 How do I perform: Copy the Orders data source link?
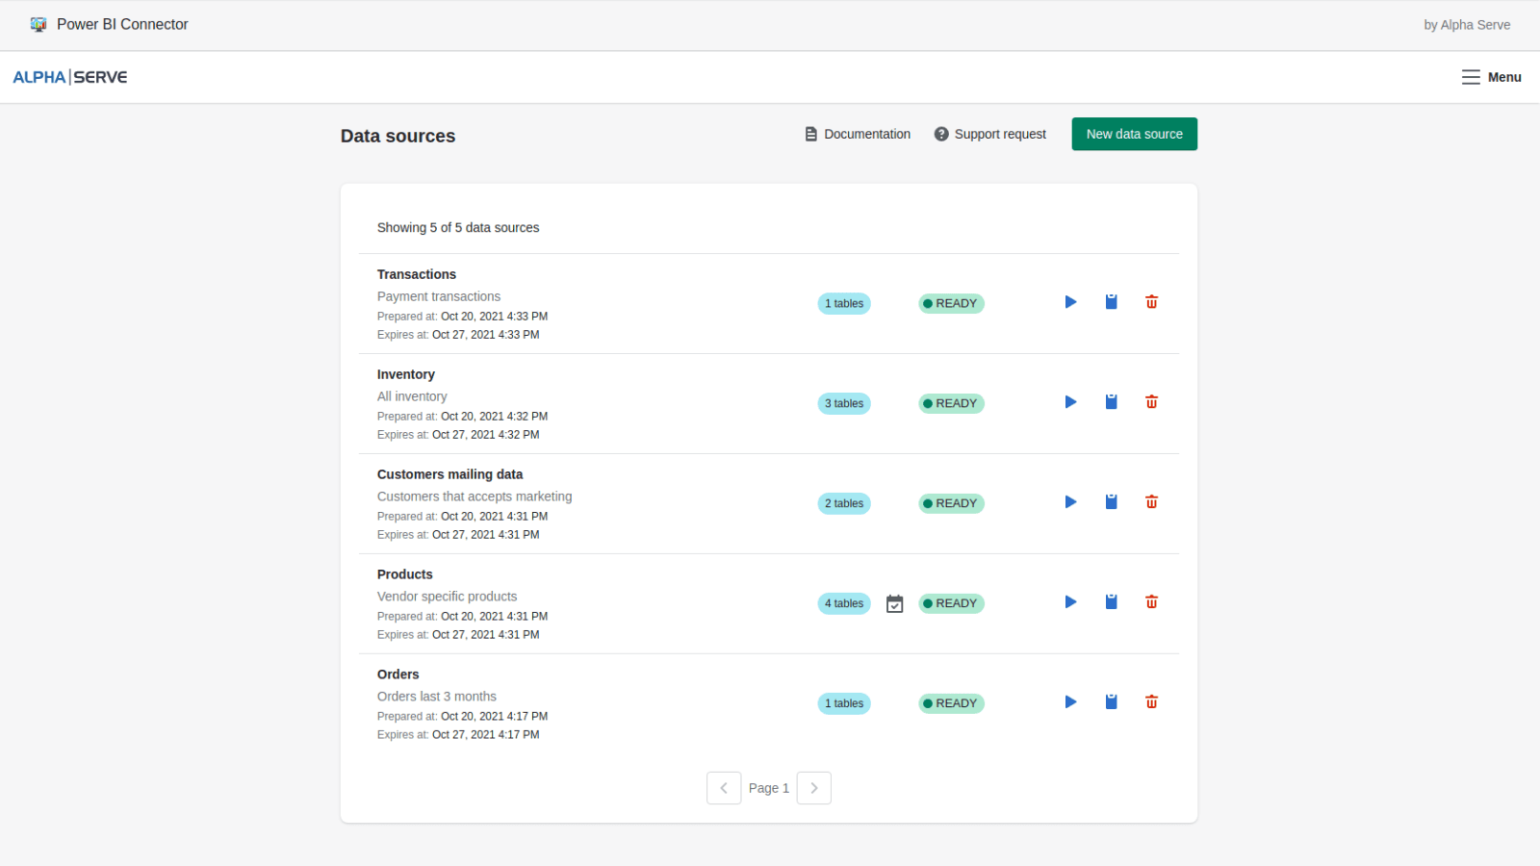click(1111, 701)
